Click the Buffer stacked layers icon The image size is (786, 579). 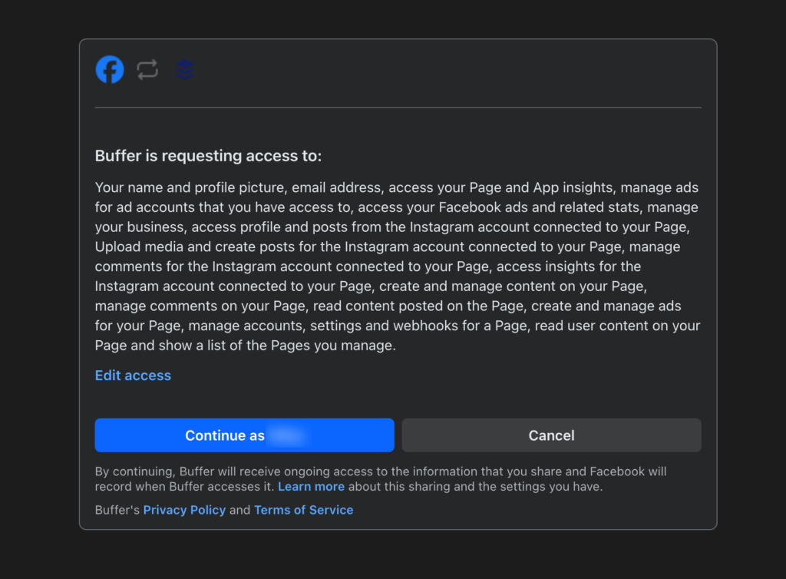point(185,70)
